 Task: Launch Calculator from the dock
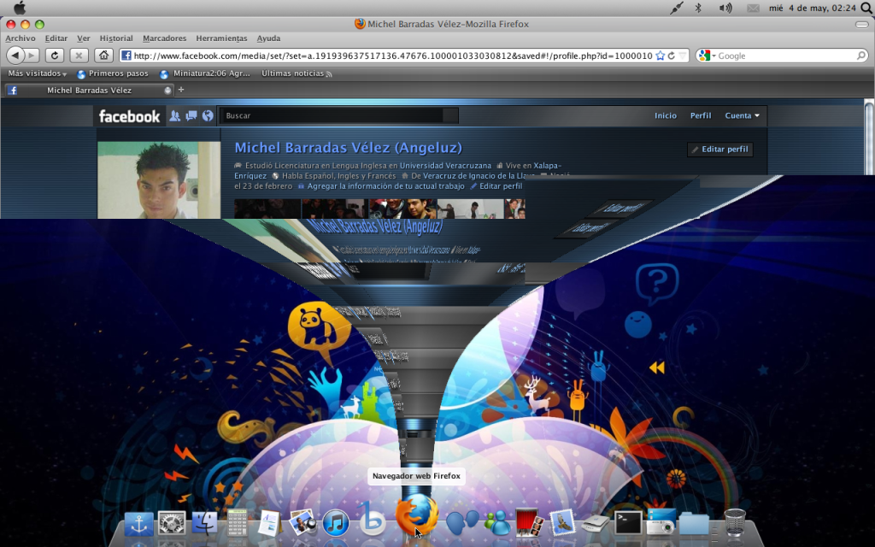[238, 524]
